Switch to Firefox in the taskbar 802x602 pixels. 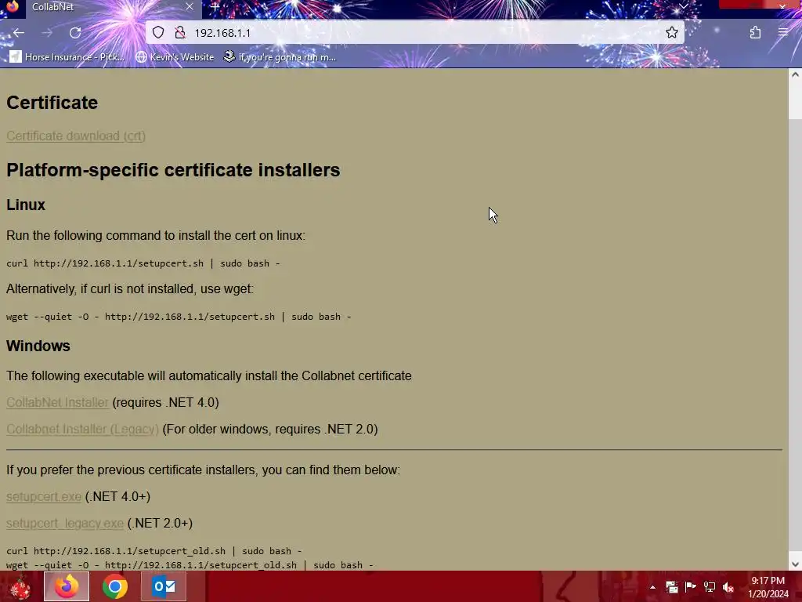67,586
